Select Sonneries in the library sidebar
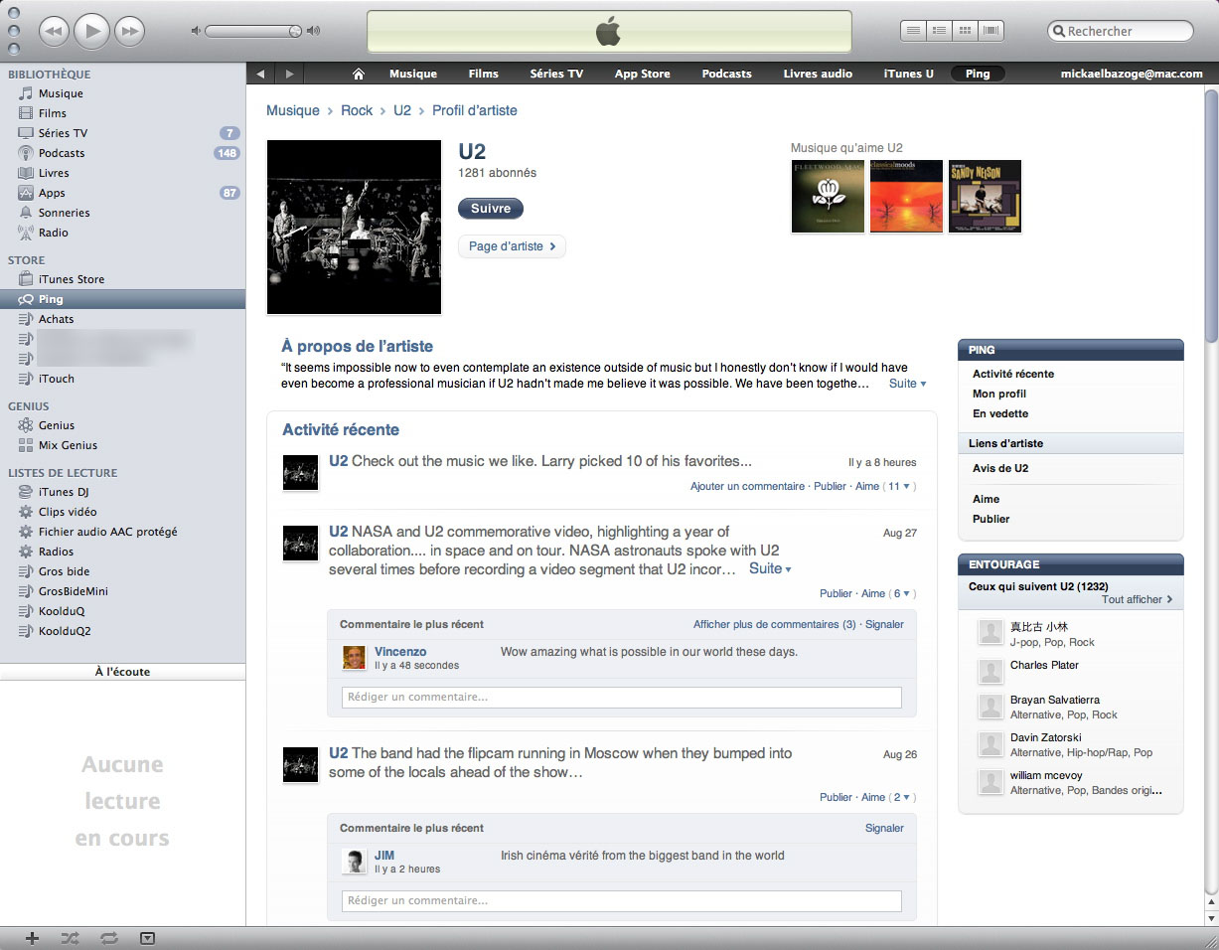This screenshot has width=1219, height=950. (65, 213)
